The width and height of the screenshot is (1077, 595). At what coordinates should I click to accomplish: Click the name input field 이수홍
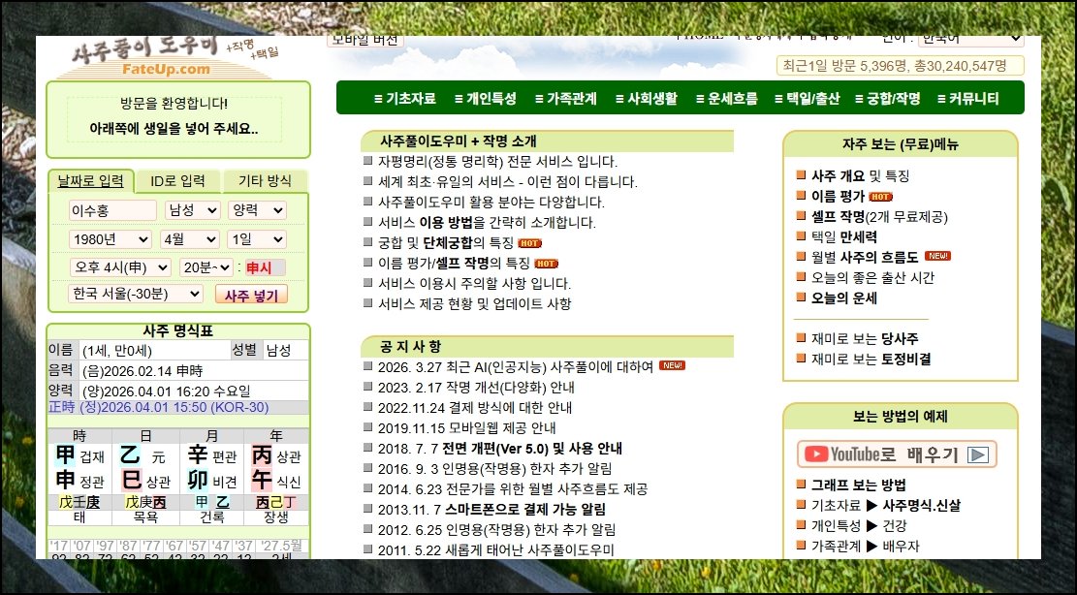click(x=112, y=210)
